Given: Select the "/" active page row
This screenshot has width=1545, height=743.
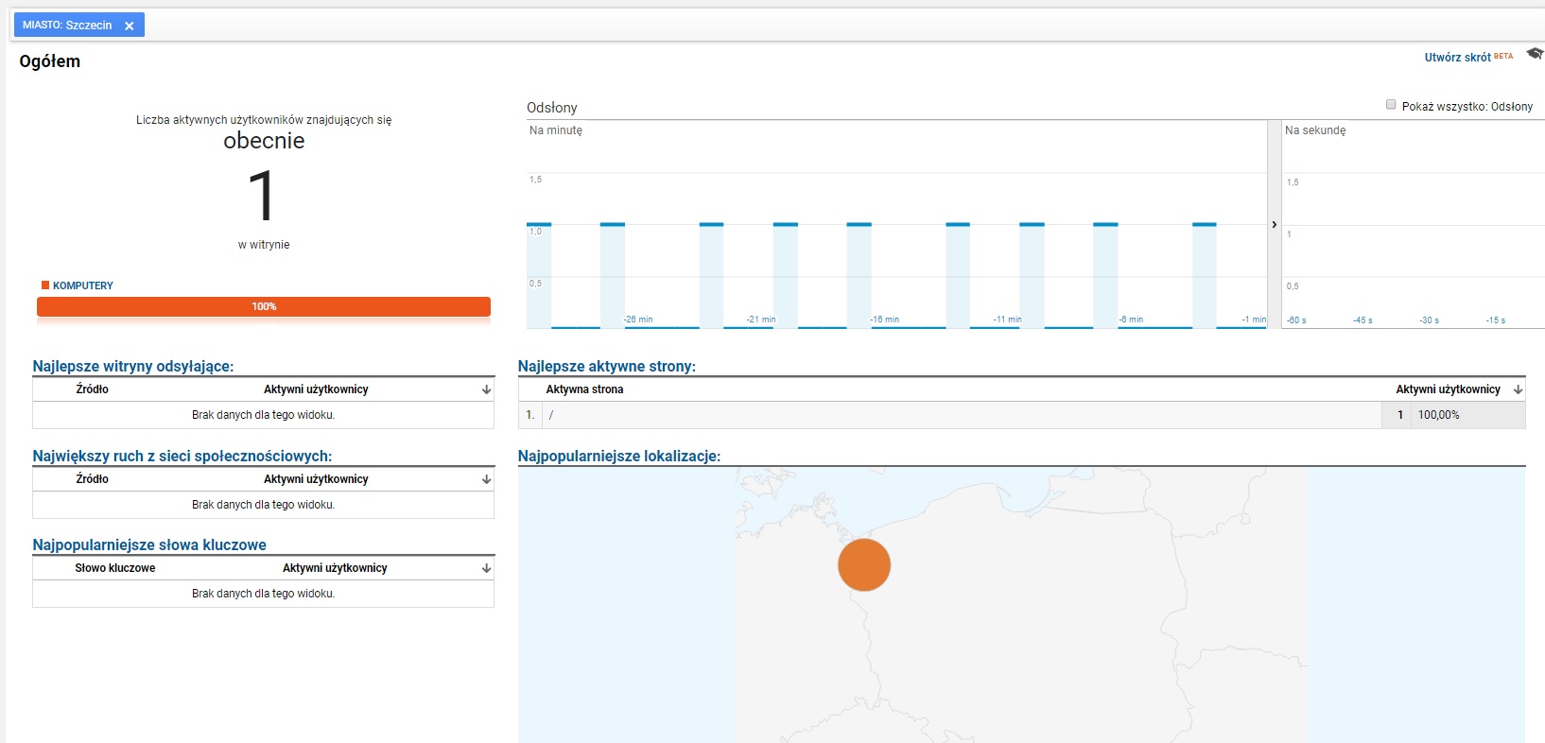Looking at the screenshot, I should coord(1021,415).
